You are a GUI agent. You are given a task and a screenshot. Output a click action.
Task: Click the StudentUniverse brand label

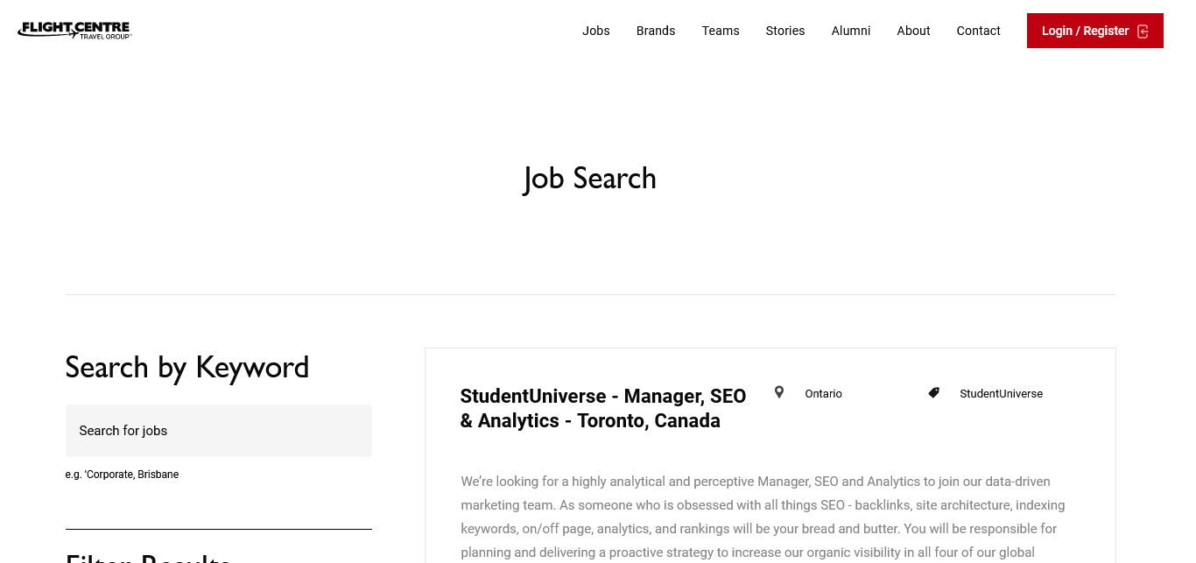[x=1001, y=394]
